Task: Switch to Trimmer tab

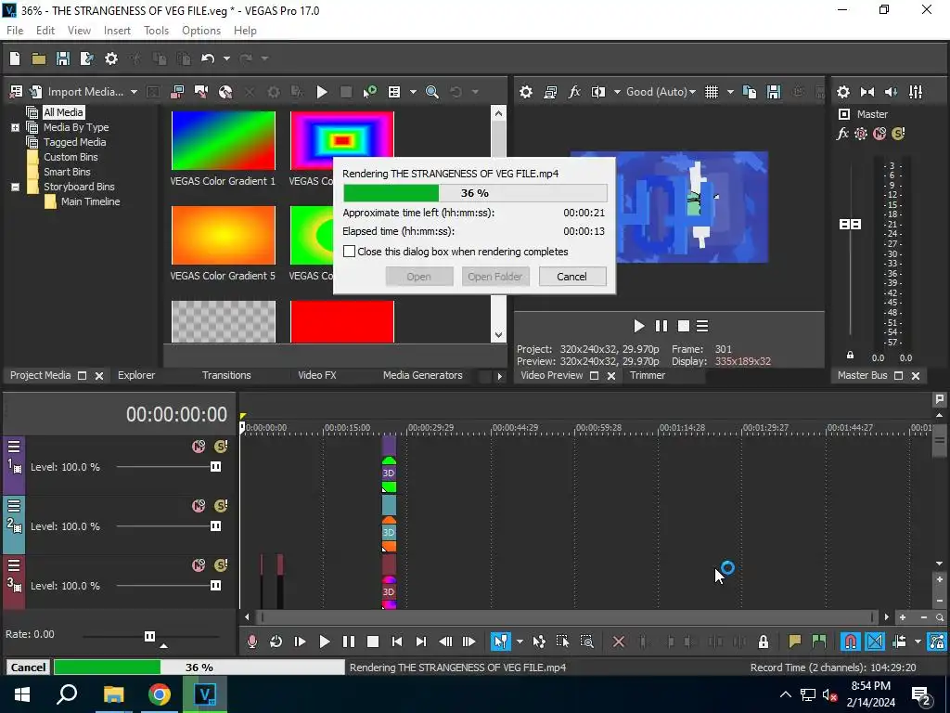Action: click(x=647, y=375)
